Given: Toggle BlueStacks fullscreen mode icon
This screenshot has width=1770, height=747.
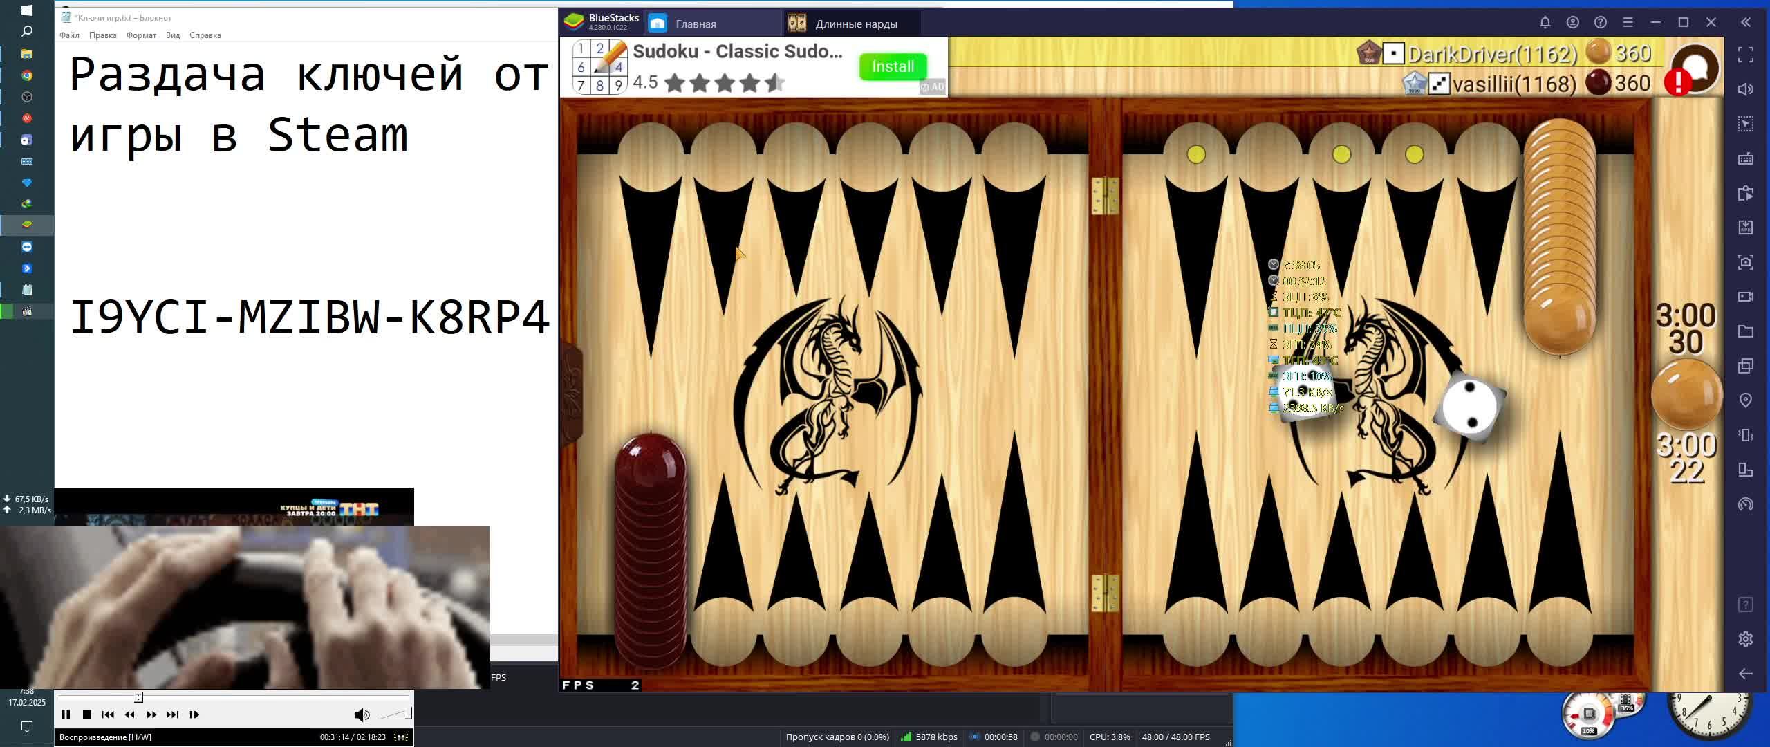Looking at the screenshot, I should [x=1745, y=55].
